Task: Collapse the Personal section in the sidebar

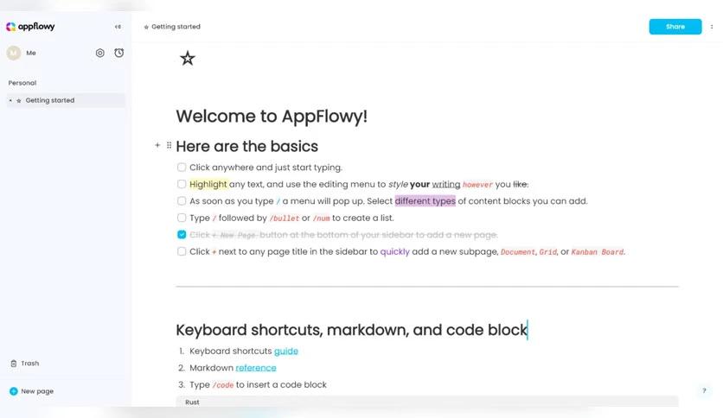Action: point(22,83)
